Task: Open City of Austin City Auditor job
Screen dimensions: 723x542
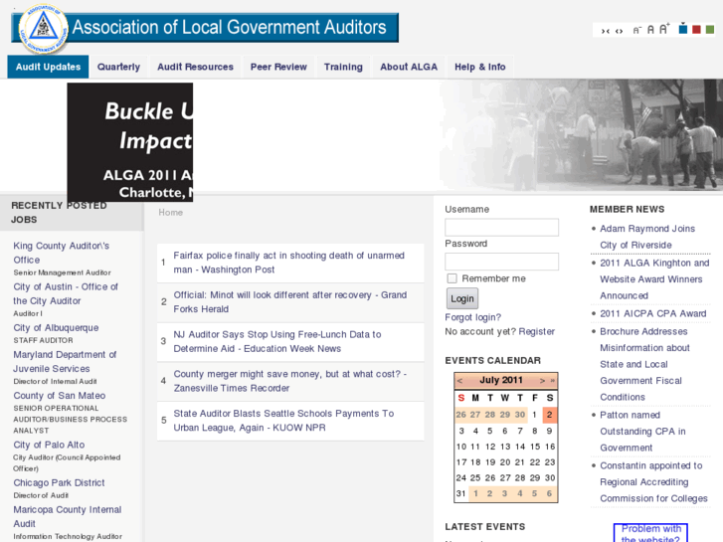Action: click(x=66, y=293)
